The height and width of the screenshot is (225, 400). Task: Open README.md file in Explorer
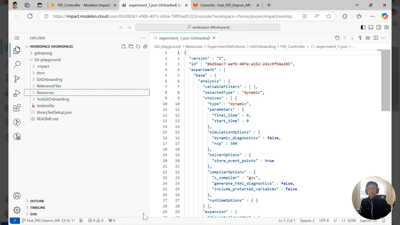(47, 119)
